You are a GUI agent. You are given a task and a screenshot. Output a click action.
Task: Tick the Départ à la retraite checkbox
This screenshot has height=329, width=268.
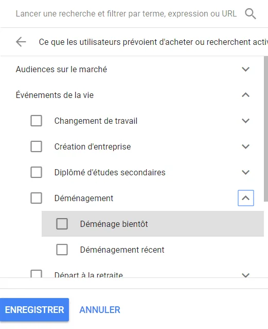click(x=36, y=274)
